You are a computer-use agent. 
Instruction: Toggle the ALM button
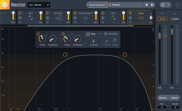(162, 19)
